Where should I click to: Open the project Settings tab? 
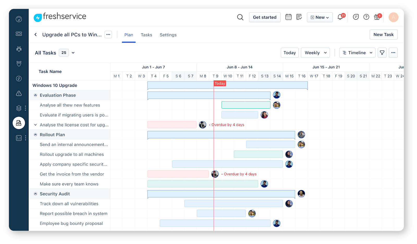click(168, 35)
